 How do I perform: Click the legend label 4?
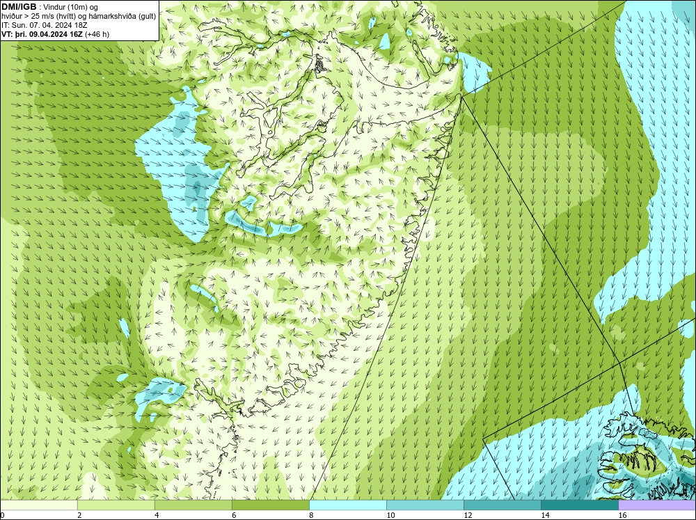tap(157, 515)
